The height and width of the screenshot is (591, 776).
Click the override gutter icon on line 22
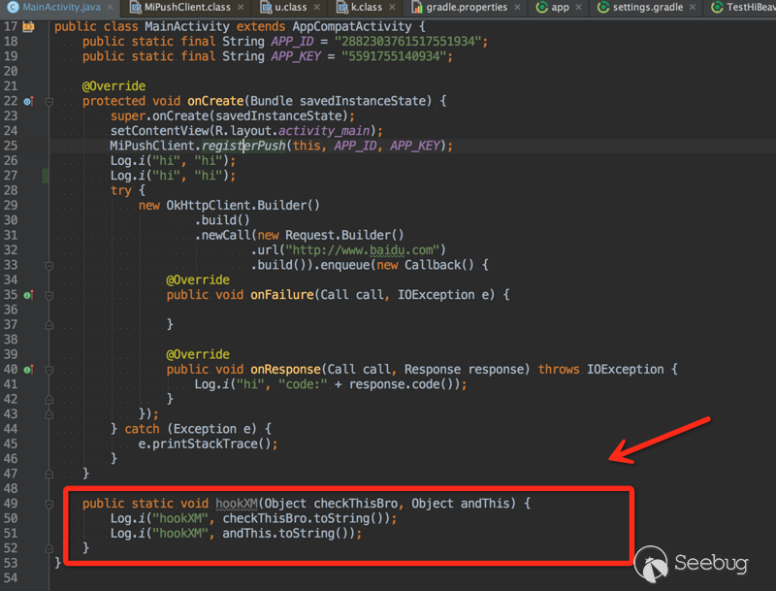pyautogui.click(x=29, y=102)
